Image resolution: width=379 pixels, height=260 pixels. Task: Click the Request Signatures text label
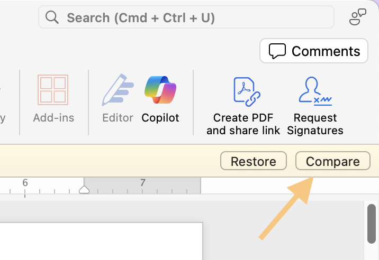coord(315,124)
